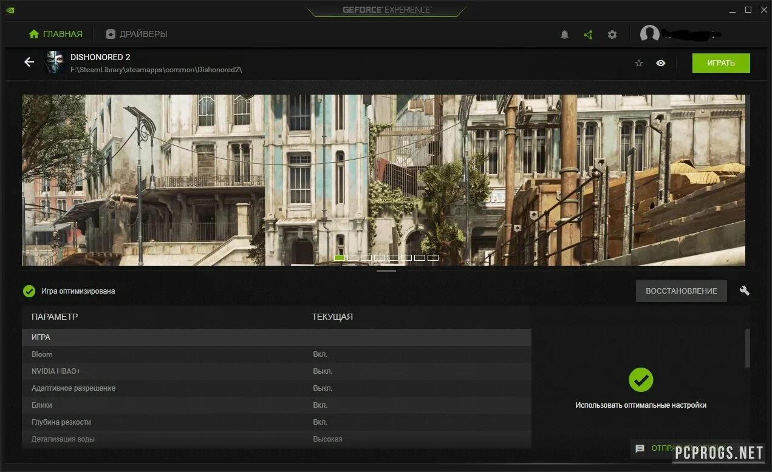772x472 pixels.
Task: Click the Игра оптимизирована status text
Action: [78, 291]
